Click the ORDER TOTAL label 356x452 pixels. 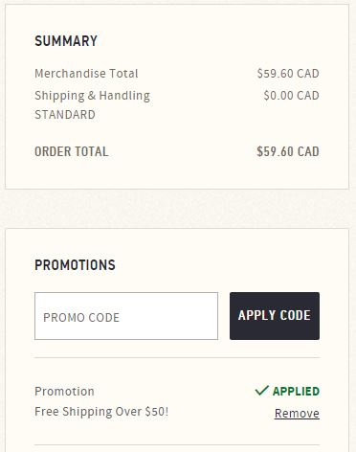72,151
